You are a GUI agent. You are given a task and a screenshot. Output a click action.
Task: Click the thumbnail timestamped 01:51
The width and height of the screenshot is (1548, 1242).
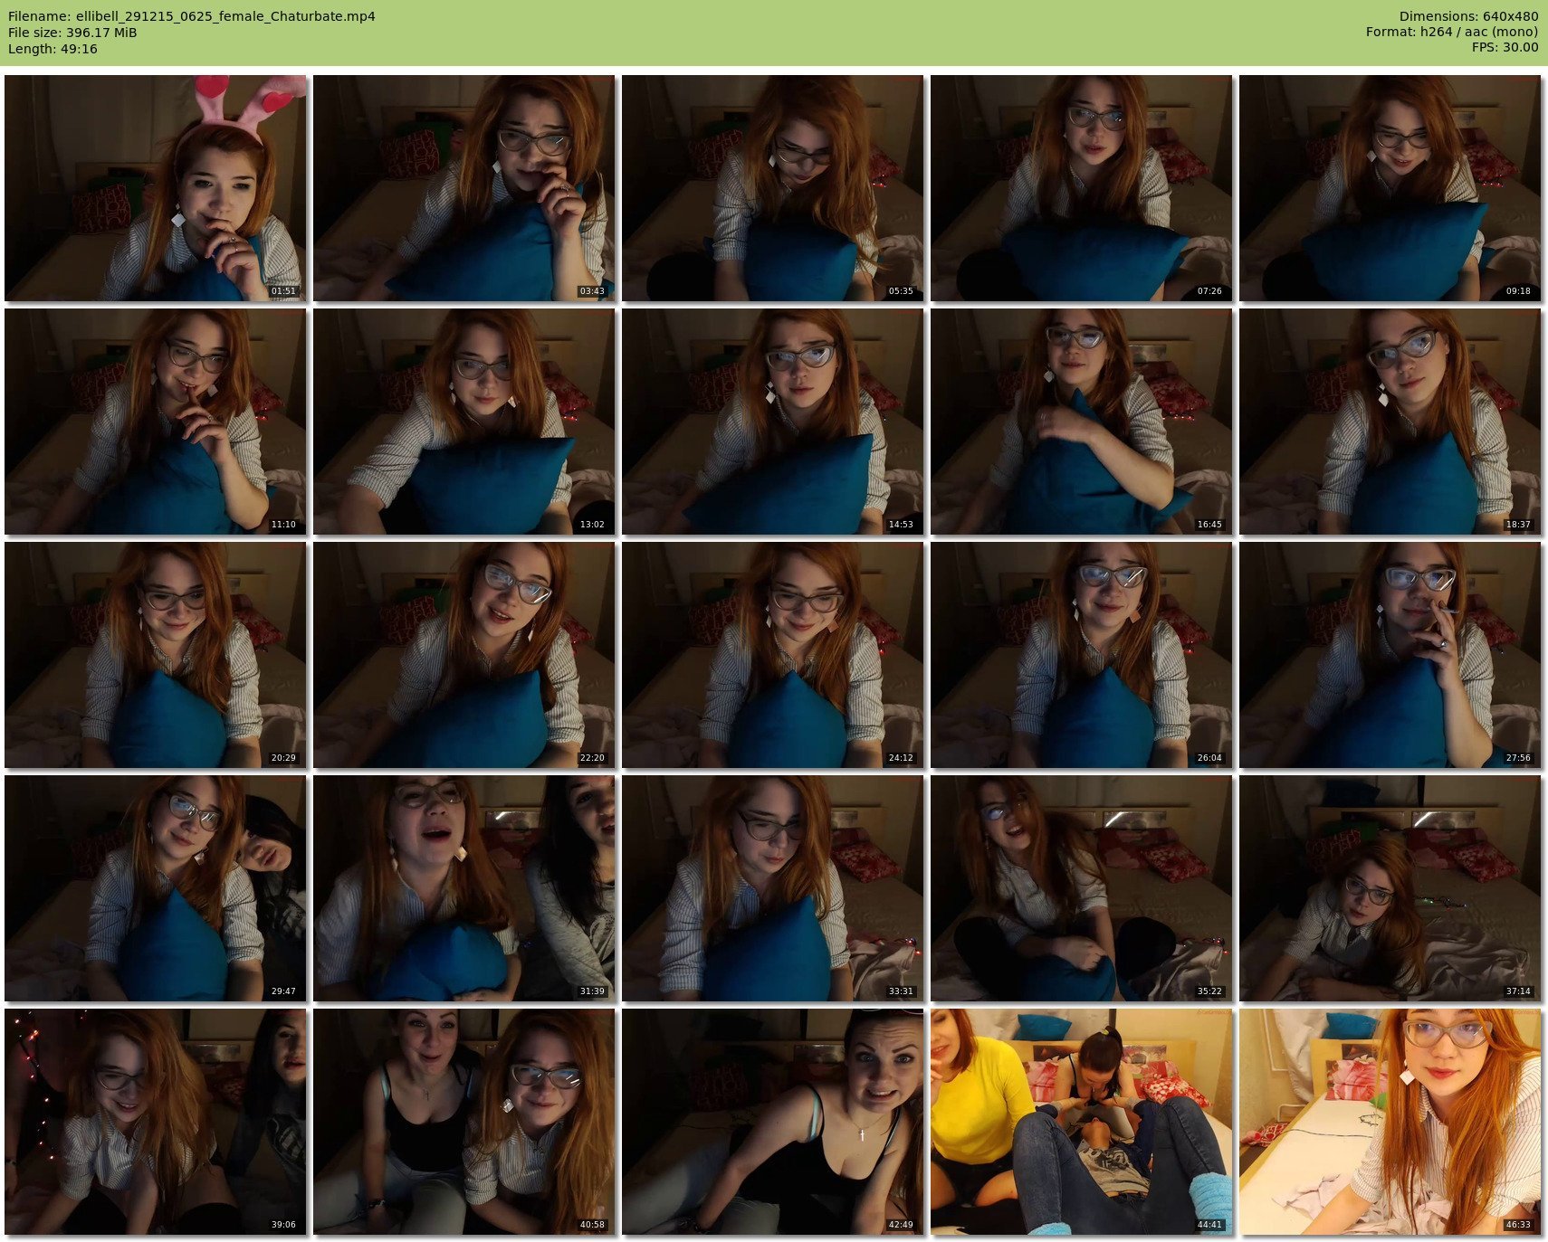[156, 188]
